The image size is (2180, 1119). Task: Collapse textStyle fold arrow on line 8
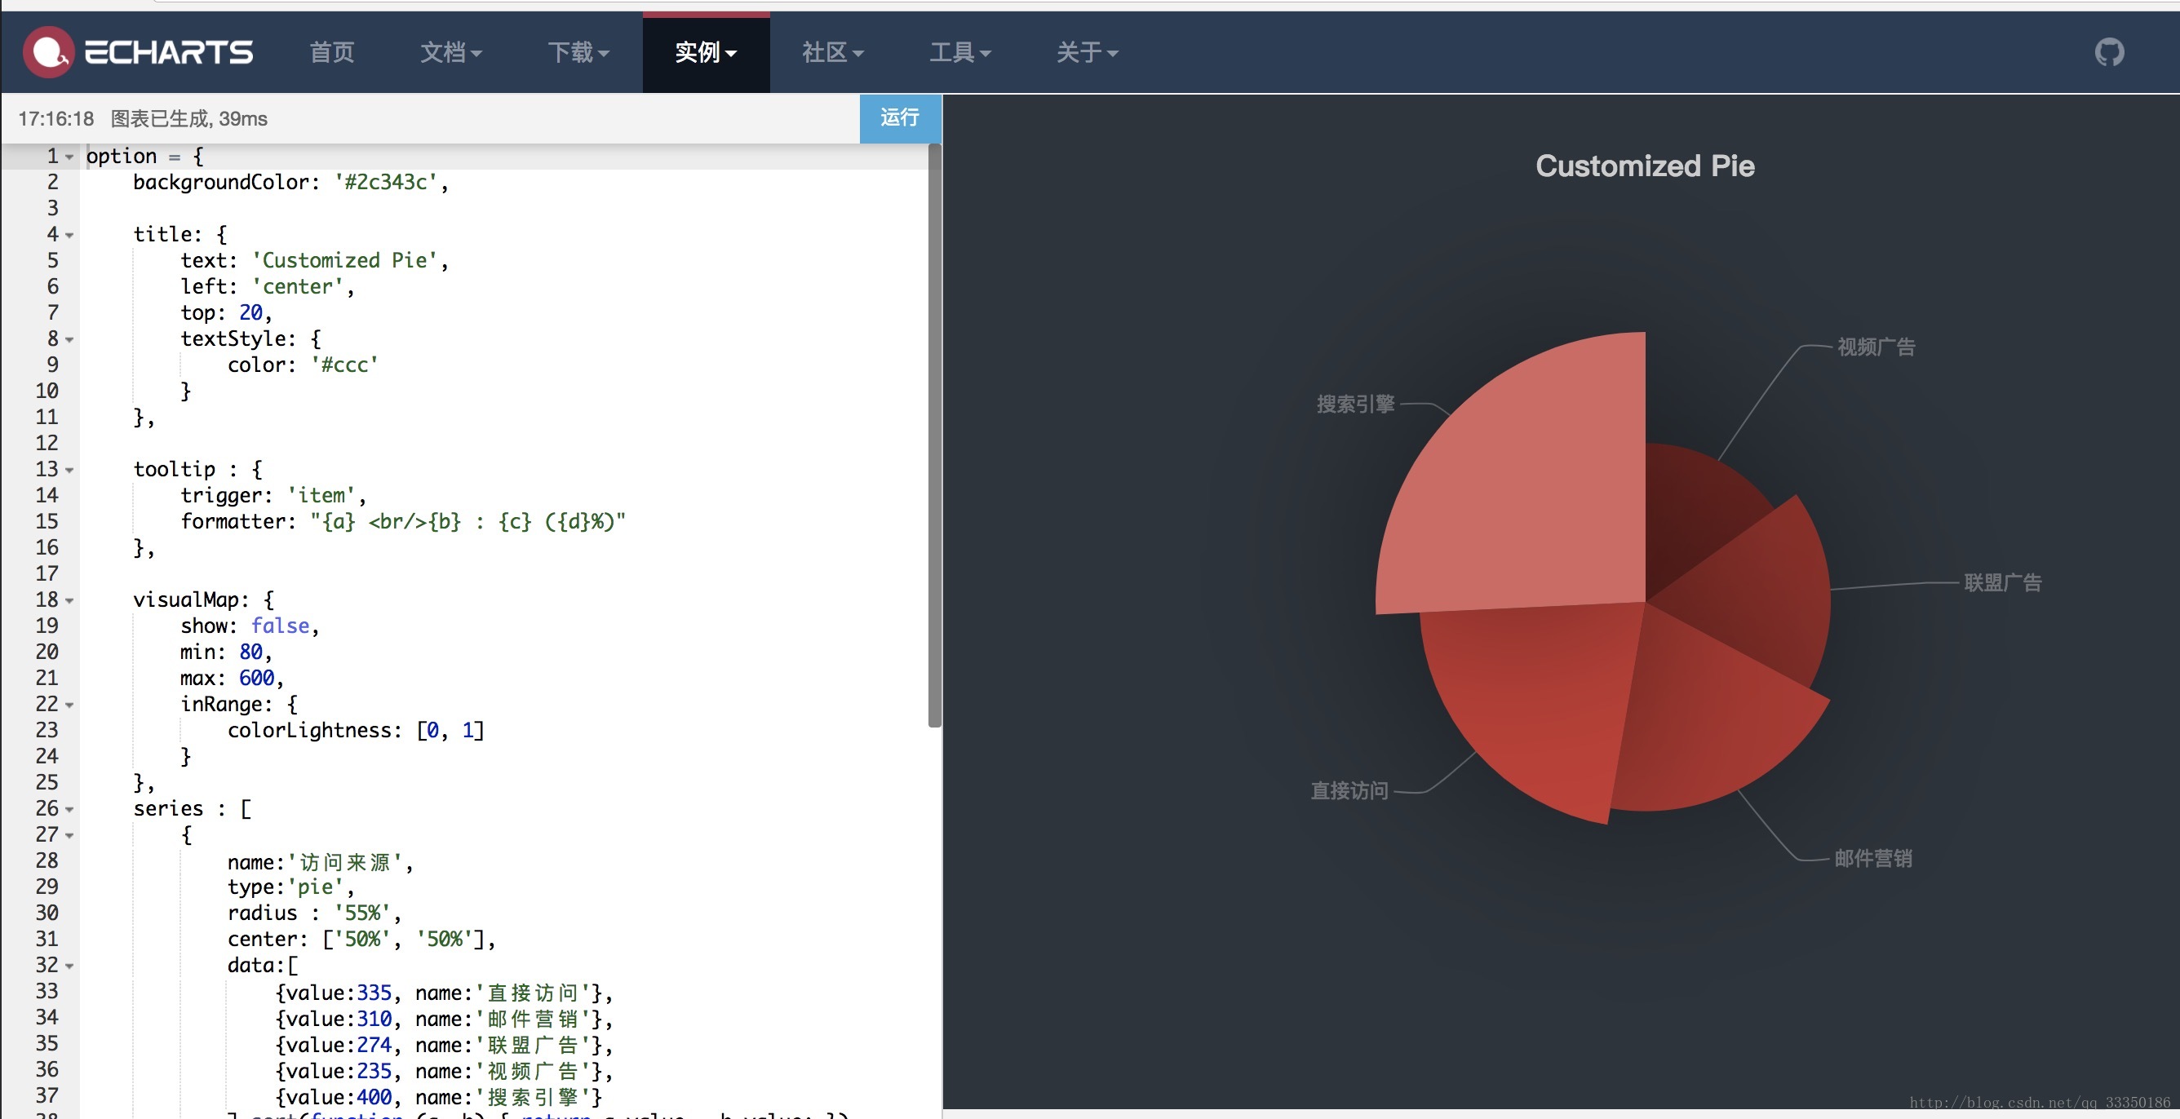[69, 340]
